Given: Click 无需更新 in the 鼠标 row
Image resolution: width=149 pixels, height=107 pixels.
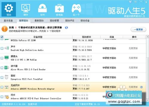Looking at the screenshot, I should click(x=133, y=77).
